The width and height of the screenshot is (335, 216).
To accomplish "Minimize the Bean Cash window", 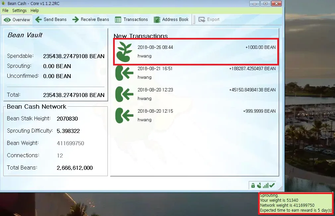I will (254, 3).
